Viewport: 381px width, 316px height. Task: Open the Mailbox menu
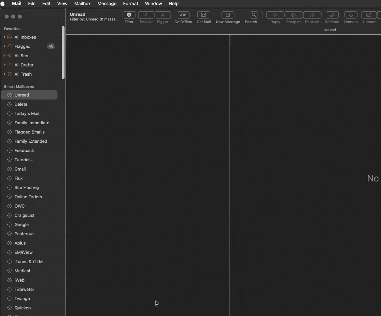click(x=82, y=4)
